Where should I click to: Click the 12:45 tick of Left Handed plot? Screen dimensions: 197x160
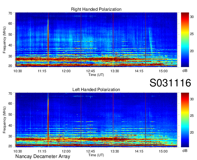pyautogui.click(x=90, y=151)
